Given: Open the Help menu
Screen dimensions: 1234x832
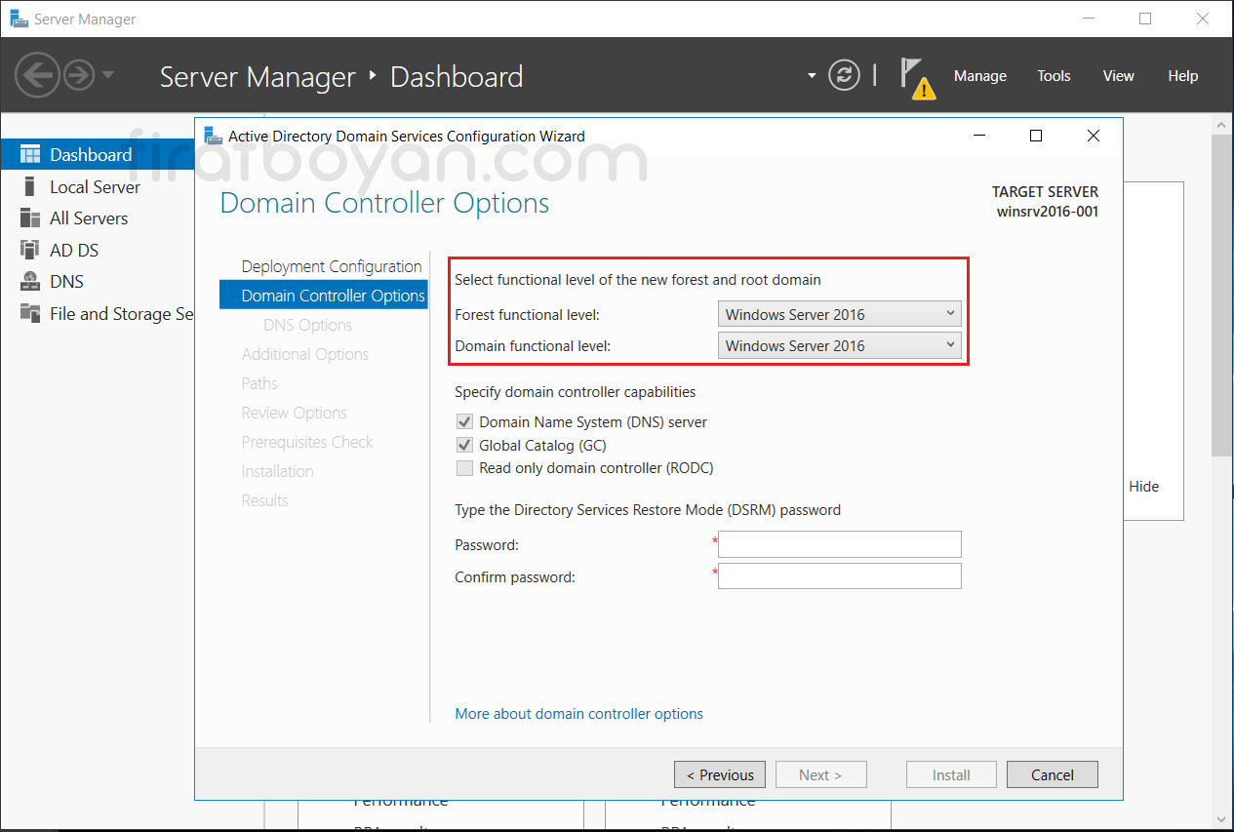Looking at the screenshot, I should click(1182, 76).
